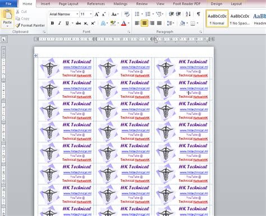Click the Clear Formatting icon
This screenshot has width=266, height=216.
pyautogui.click(x=127, y=14)
